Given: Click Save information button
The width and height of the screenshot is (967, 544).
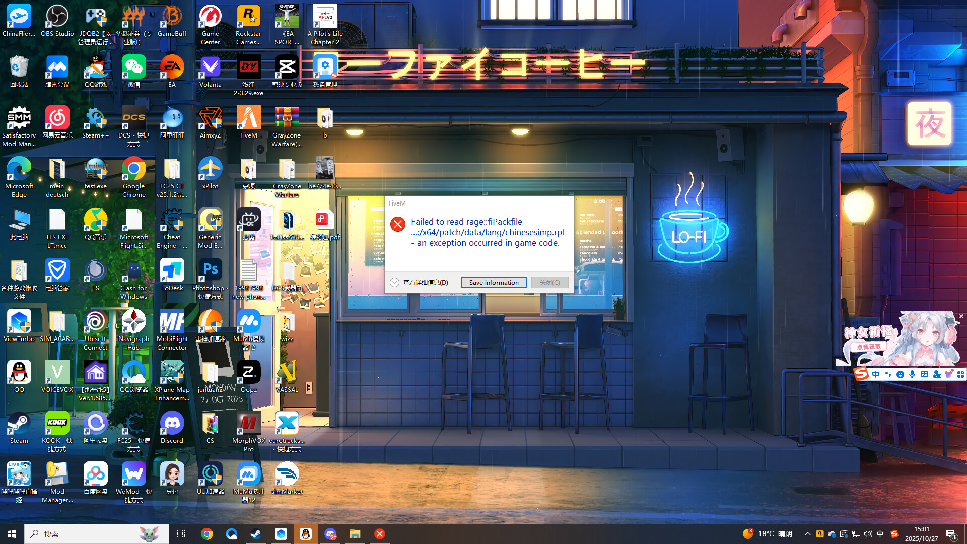Looking at the screenshot, I should (494, 283).
